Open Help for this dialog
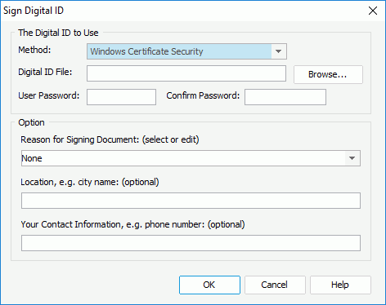The image size is (386, 305). pos(340,285)
